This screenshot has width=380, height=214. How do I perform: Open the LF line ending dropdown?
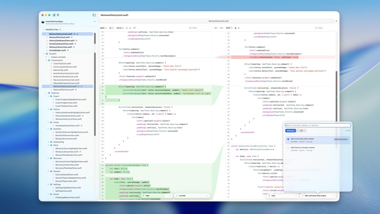pyautogui.click(x=111, y=28)
